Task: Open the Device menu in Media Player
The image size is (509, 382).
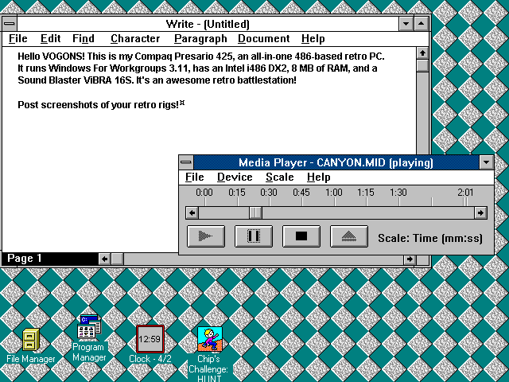Action: click(235, 177)
